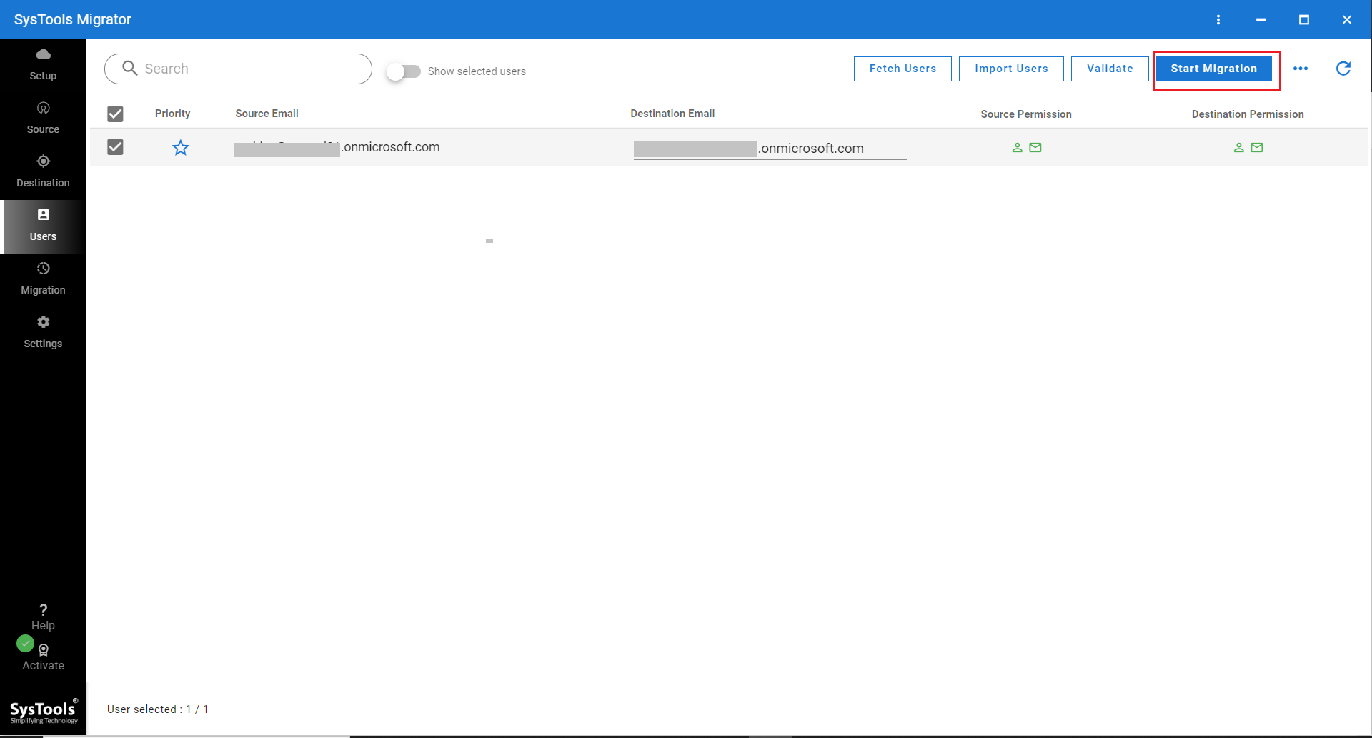Open the Migration sidebar section
The width and height of the screenshot is (1372, 738).
(x=43, y=279)
